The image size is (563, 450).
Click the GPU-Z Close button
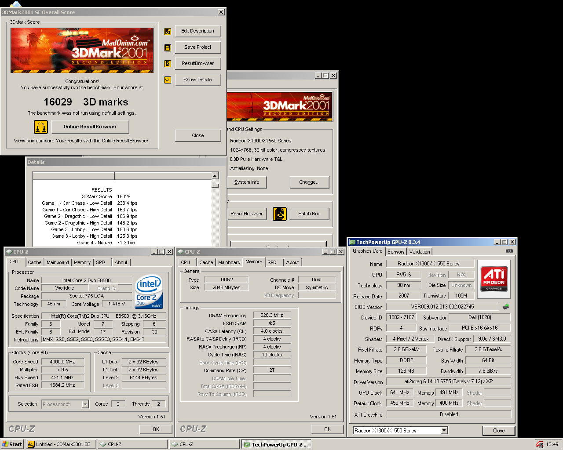point(499,431)
